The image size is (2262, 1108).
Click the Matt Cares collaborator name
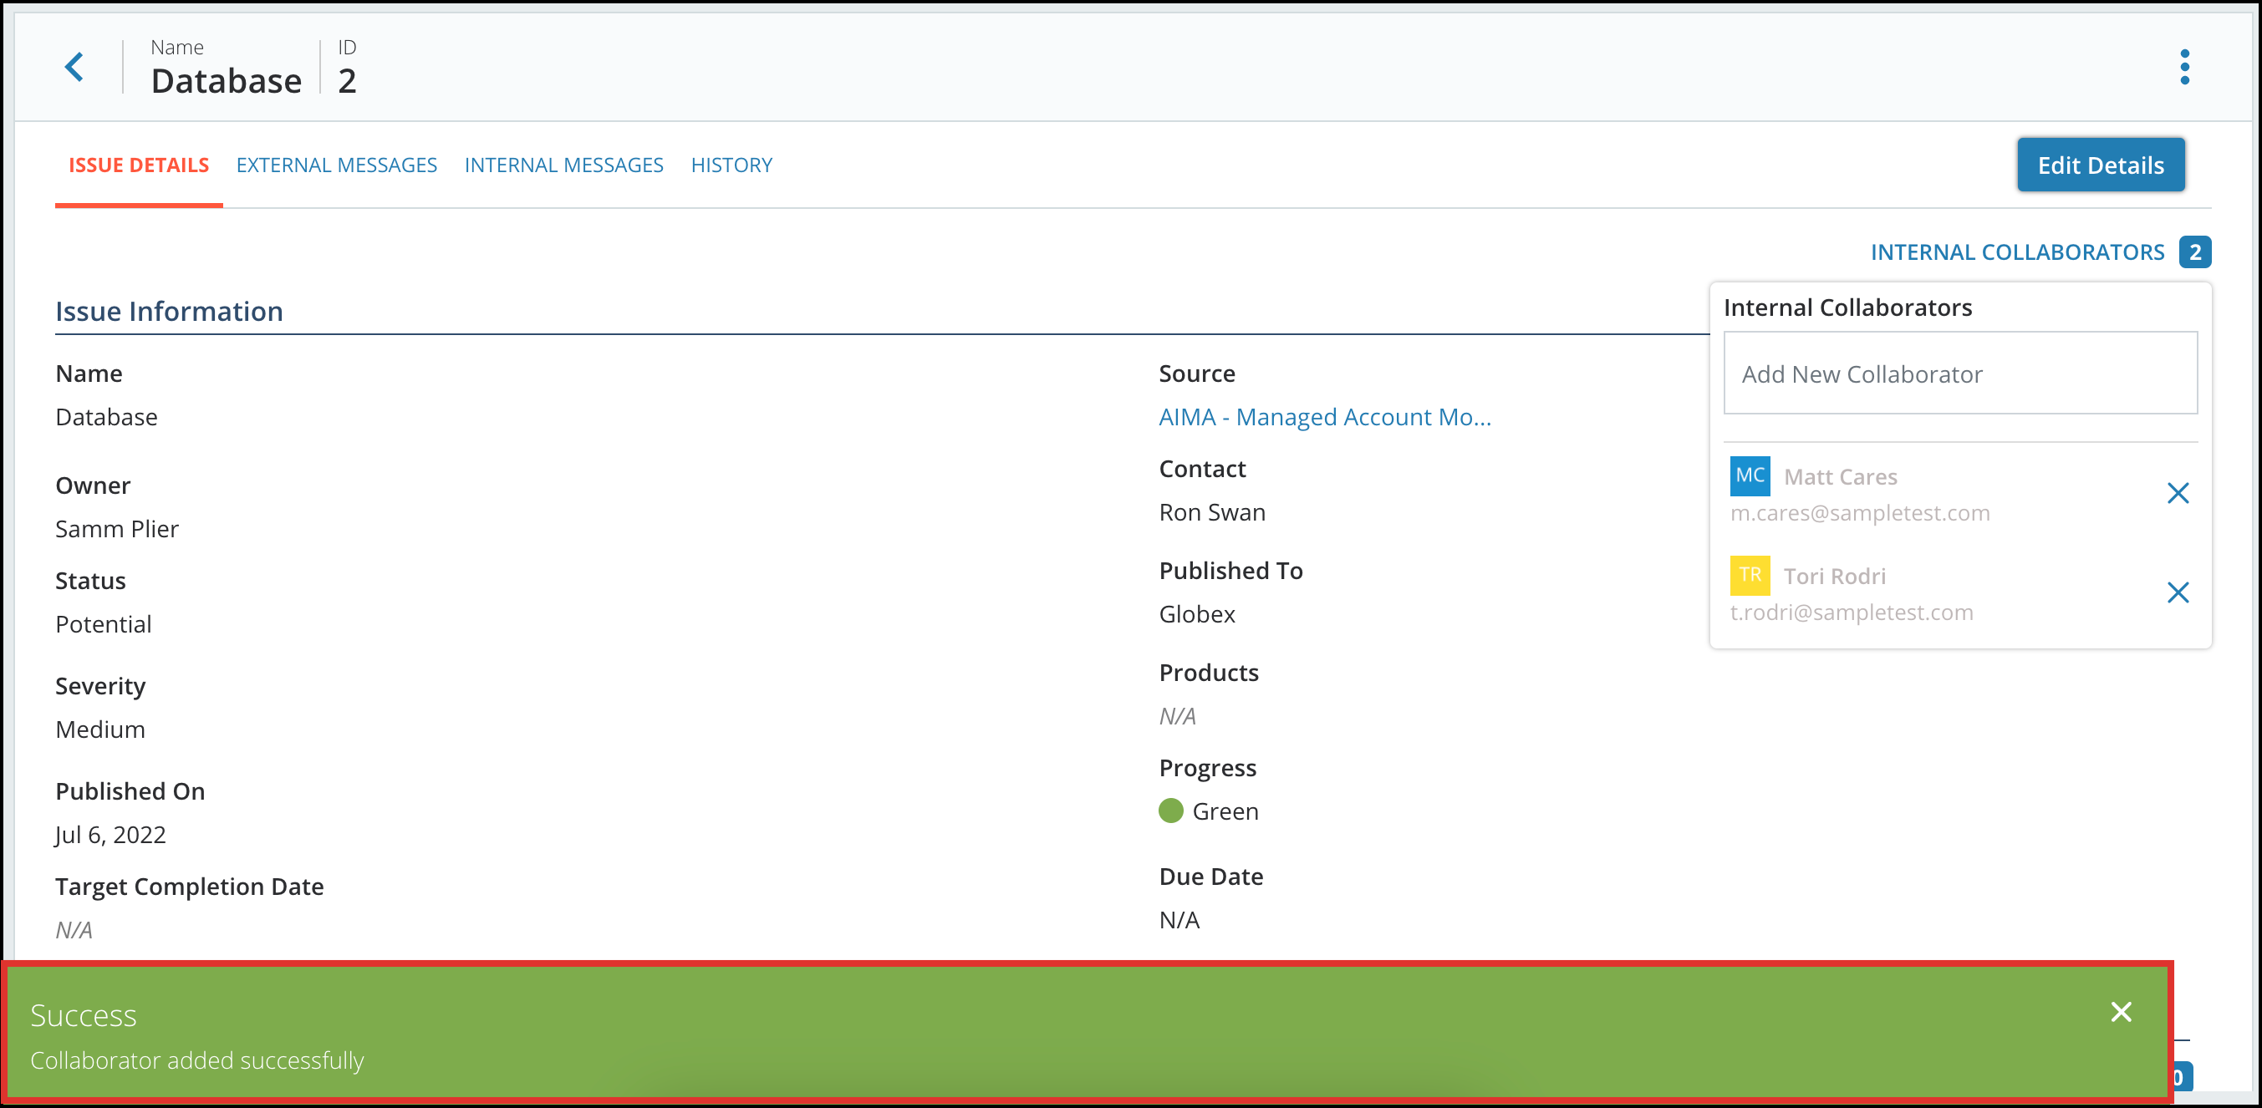pos(1841,477)
